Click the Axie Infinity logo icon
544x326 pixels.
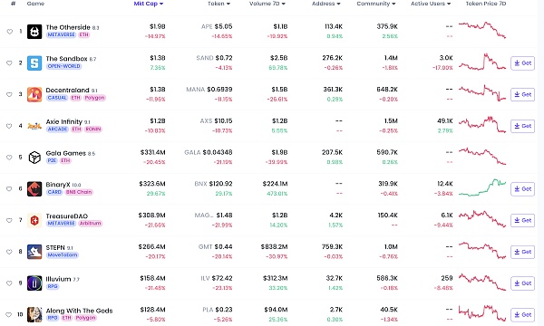pos(34,126)
